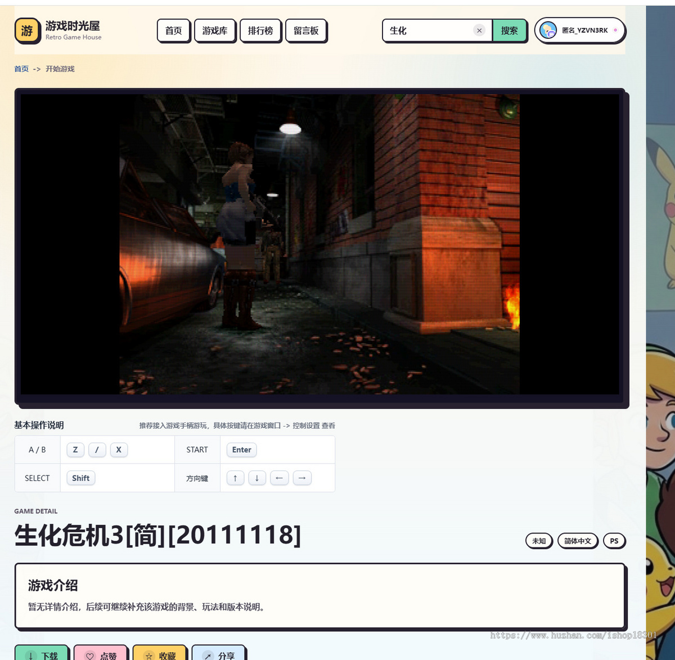Click the heart icon on 点赞

pyautogui.click(x=90, y=655)
